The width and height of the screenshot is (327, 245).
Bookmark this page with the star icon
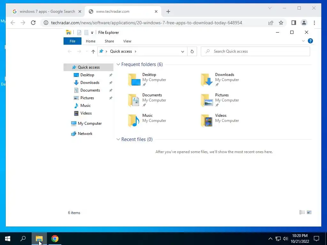coord(281,23)
